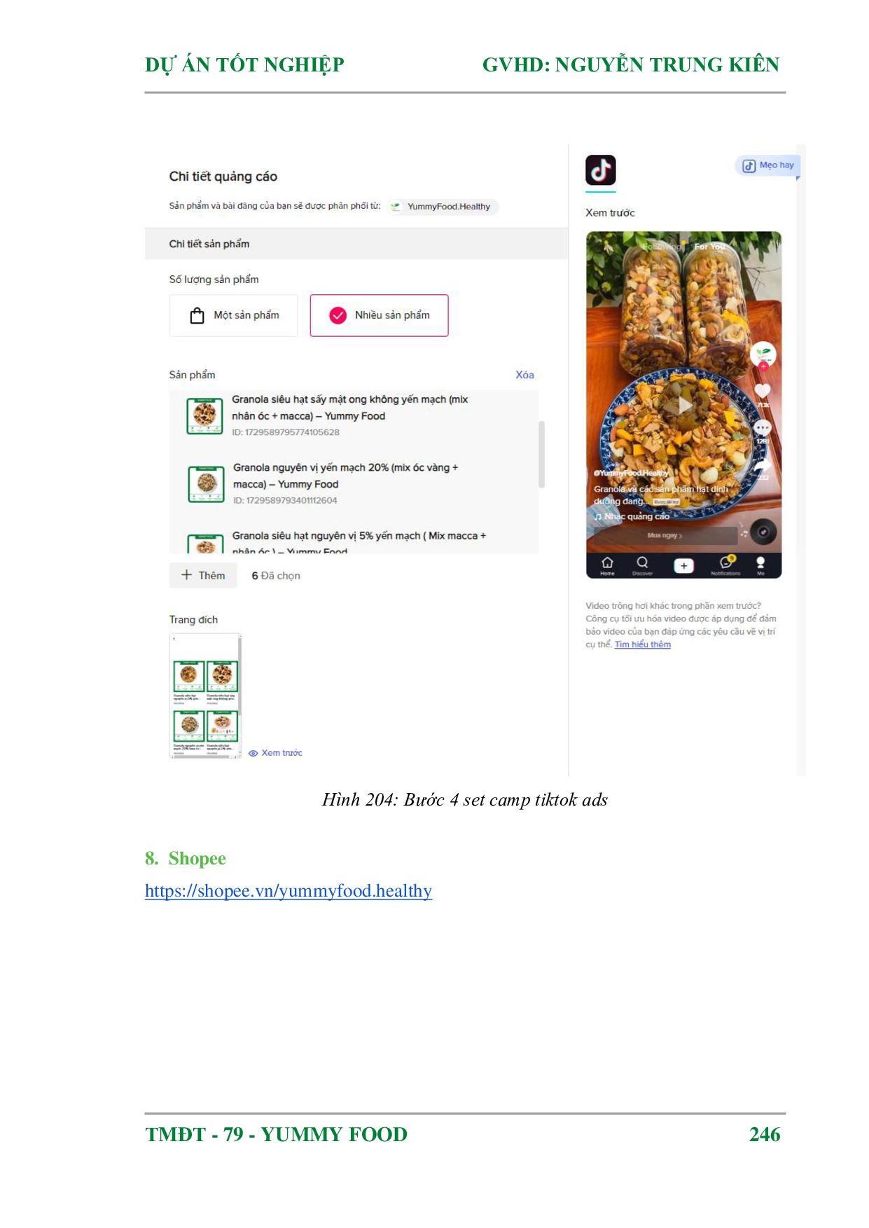
Task: Click the TikTok logo icon
Action: tap(600, 170)
